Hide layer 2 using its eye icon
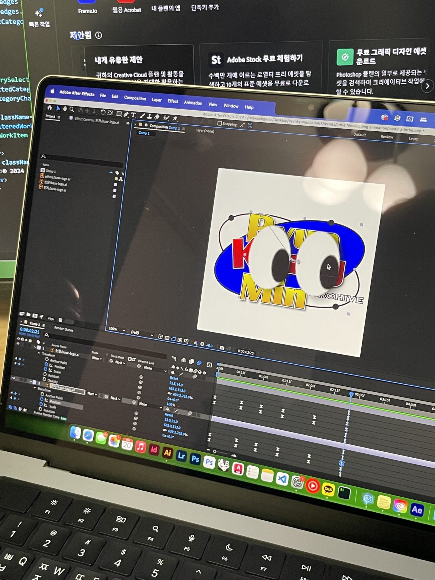Image resolution: width=435 pixels, height=580 pixels. [14, 378]
